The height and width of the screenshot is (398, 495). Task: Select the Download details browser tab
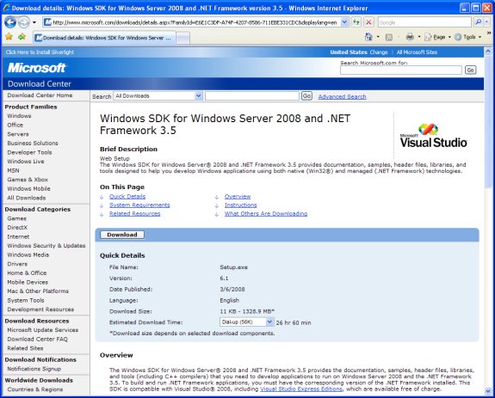coord(104,38)
